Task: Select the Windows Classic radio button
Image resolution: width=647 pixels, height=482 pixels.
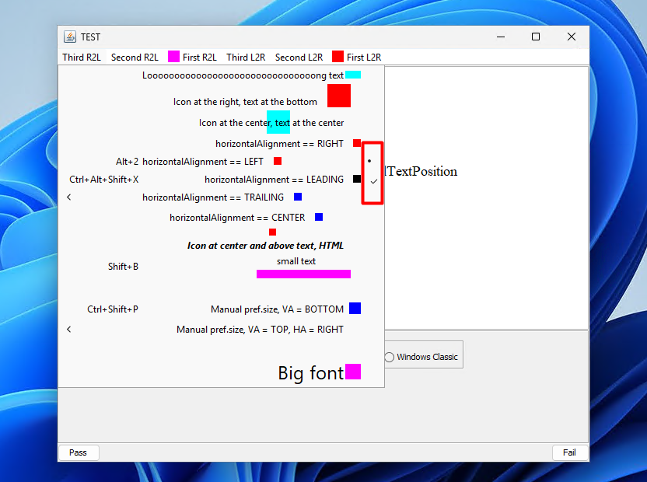Action: click(x=390, y=357)
